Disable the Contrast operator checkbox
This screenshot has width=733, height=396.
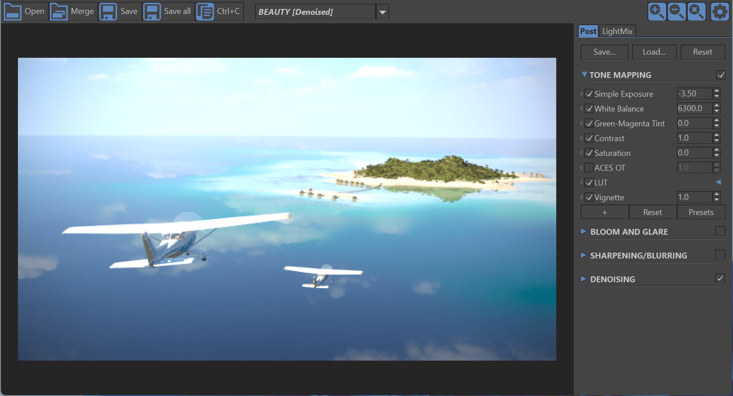coord(589,138)
